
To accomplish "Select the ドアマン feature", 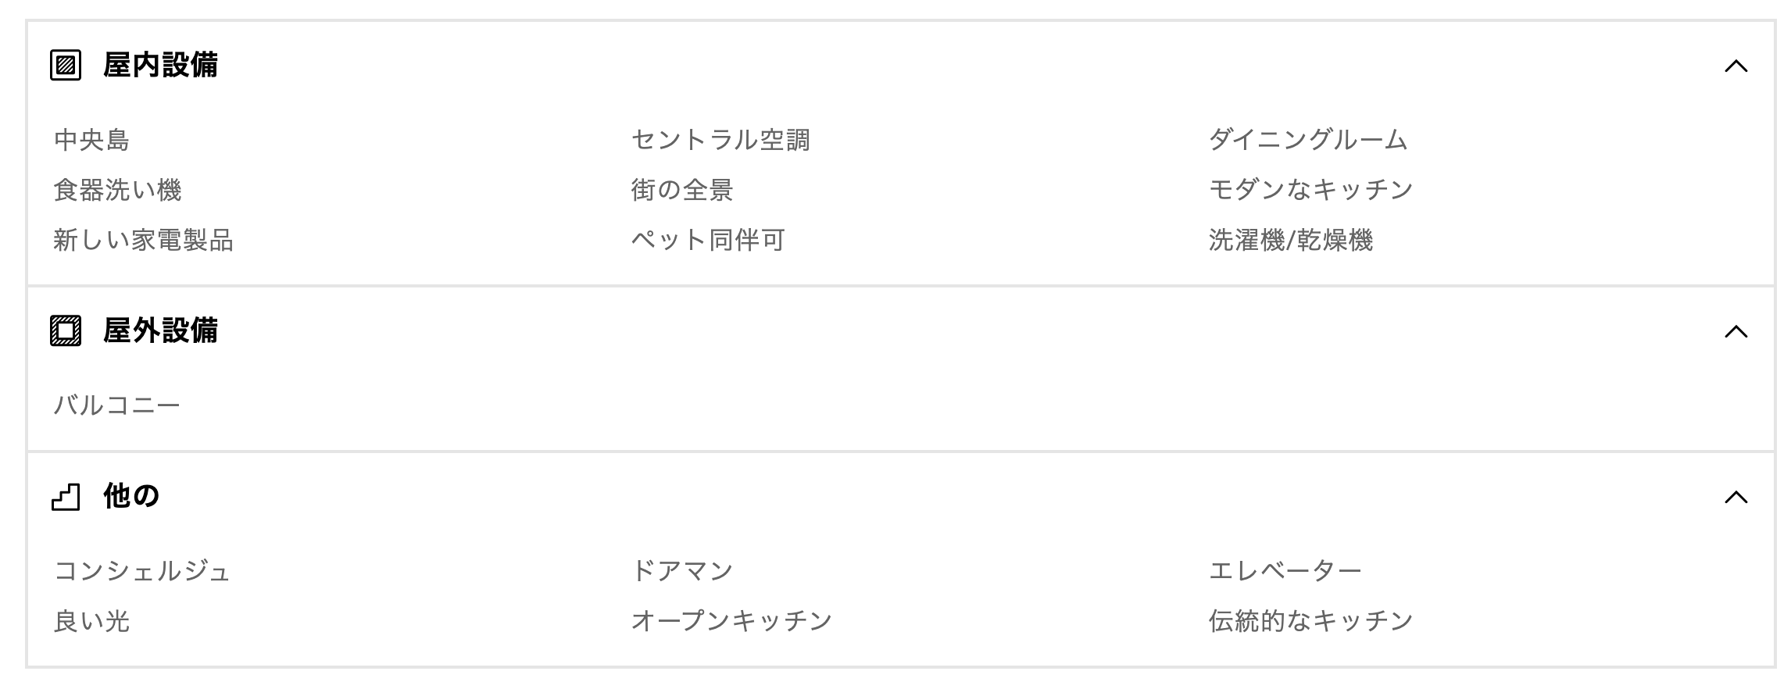I will (682, 572).
